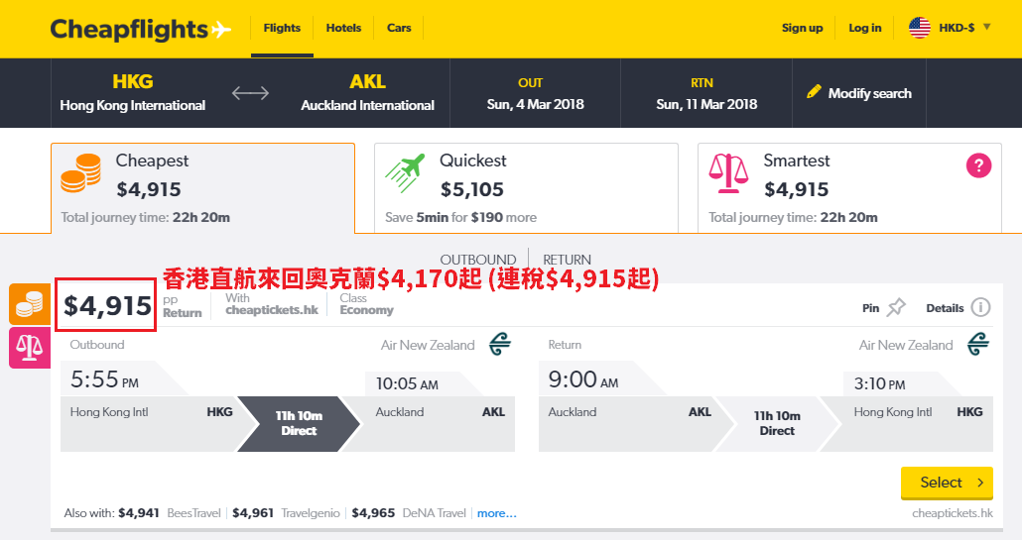Open the Cars tab
Image resolution: width=1022 pixels, height=540 pixels.
tap(399, 28)
